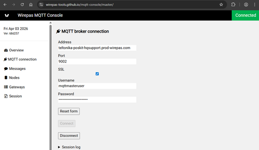This screenshot has width=259, height=150.
Task: Click the sidebar scrollbar up arrow
Action: tap(51, 23)
